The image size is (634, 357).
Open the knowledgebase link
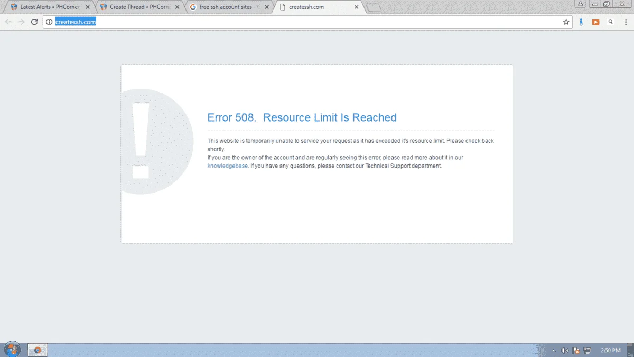pyautogui.click(x=227, y=166)
